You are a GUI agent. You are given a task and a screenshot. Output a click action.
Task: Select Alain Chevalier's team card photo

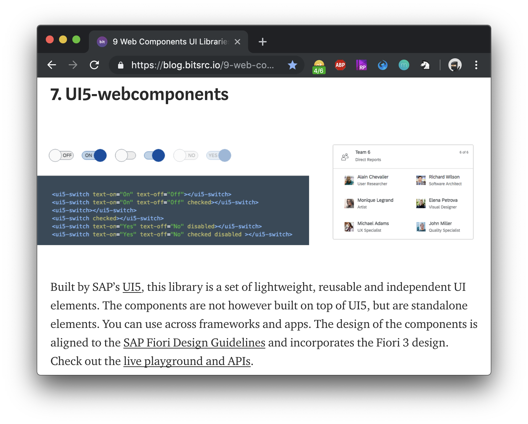click(x=349, y=180)
